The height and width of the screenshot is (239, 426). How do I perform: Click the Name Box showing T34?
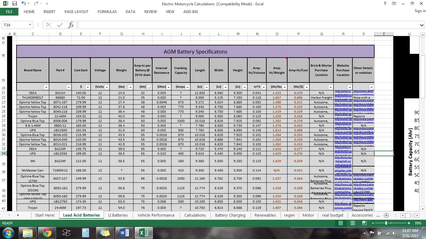point(15,25)
